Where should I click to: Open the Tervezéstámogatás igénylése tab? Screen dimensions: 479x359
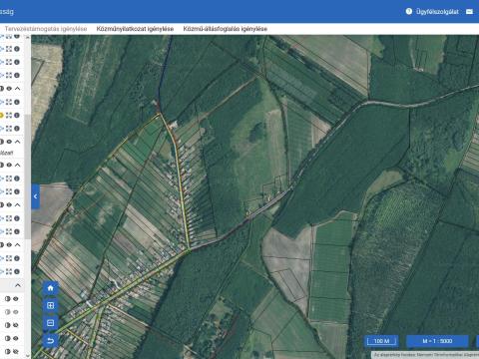(x=46, y=29)
